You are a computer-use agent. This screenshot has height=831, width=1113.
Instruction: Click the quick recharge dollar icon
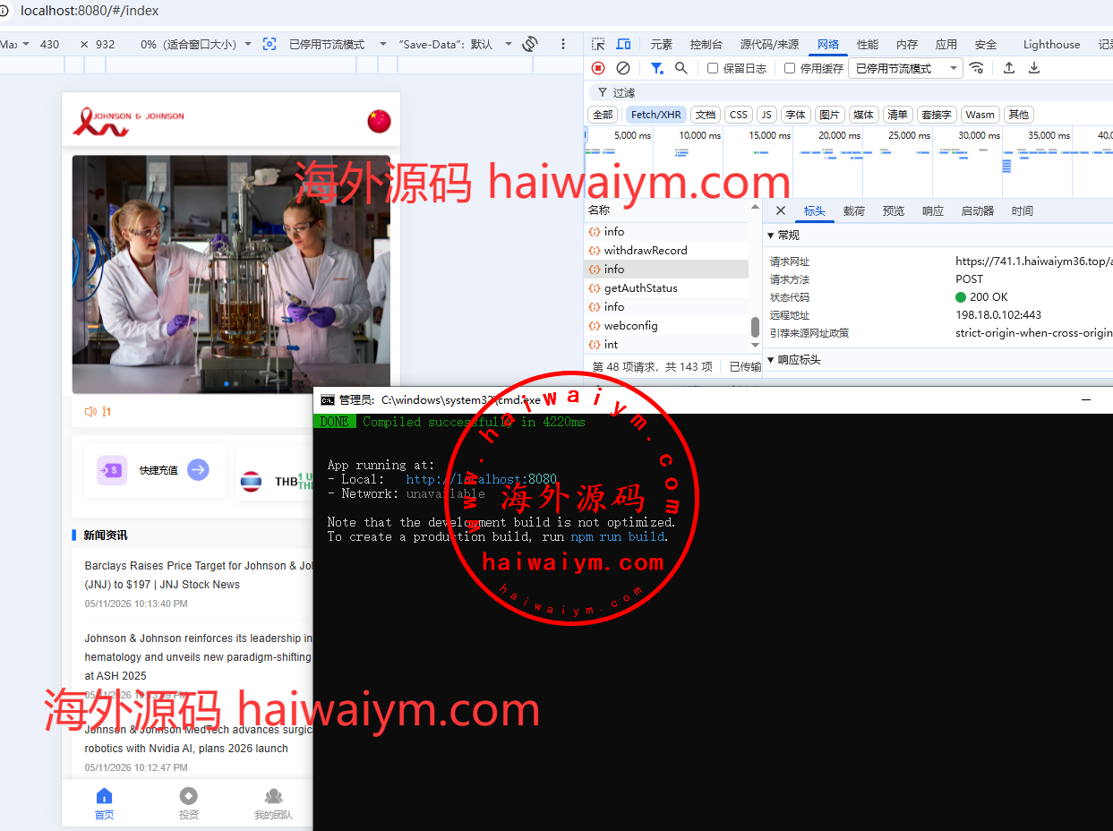click(x=112, y=470)
